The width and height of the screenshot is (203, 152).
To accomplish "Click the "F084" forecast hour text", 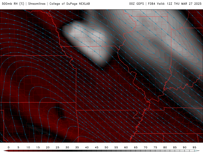I will [151, 4].
